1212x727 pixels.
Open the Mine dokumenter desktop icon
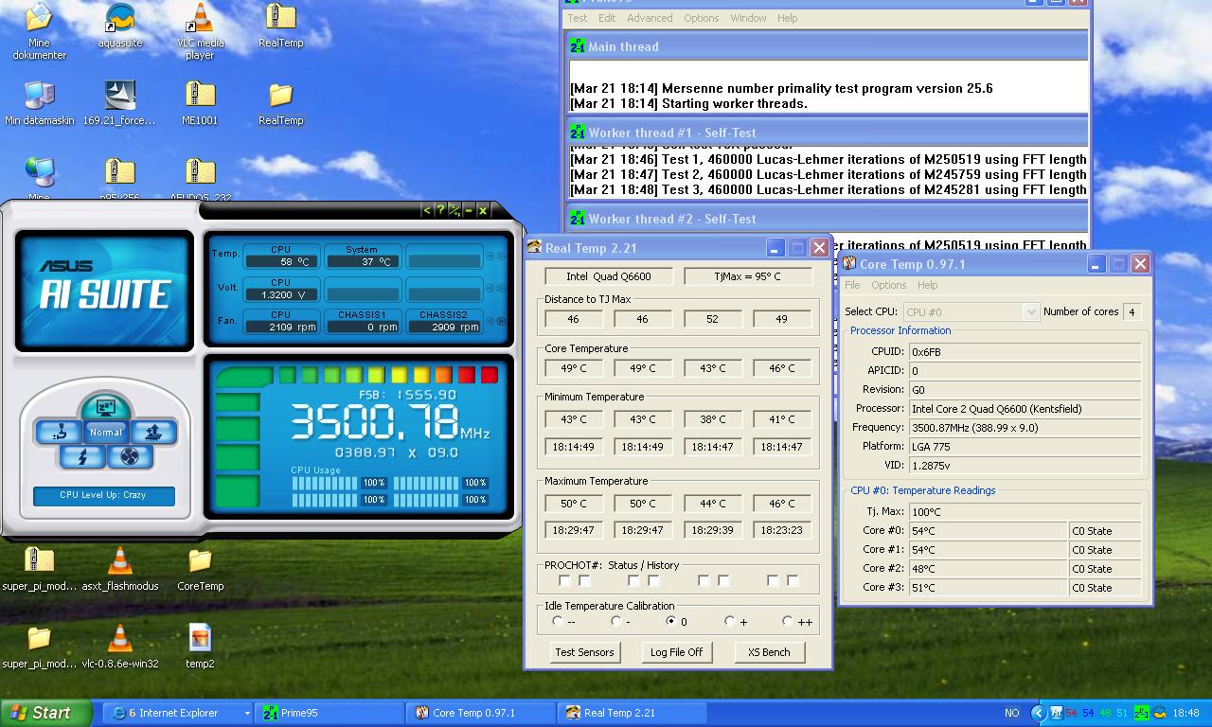(x=39, y=31)
